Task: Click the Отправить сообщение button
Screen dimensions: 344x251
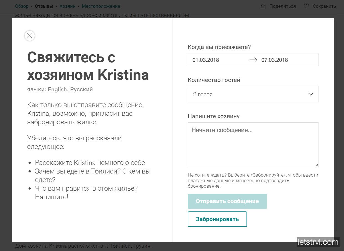Action: point(227,201)
